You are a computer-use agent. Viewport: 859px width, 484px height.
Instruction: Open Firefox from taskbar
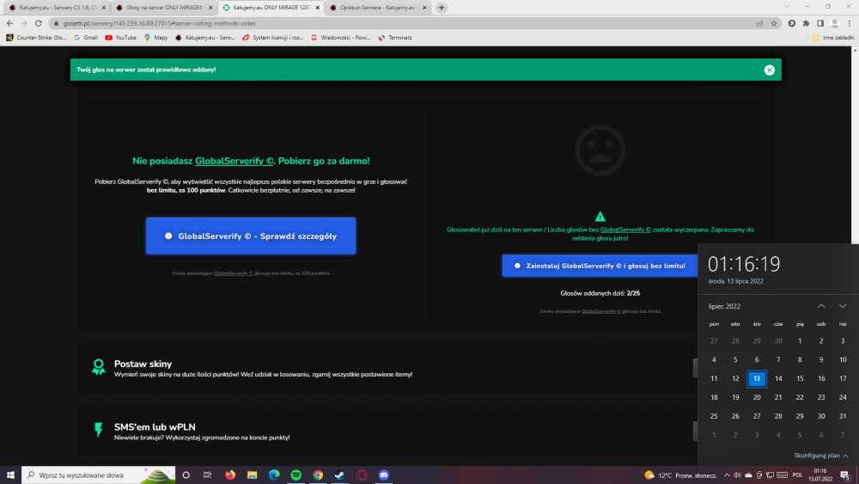pyautogui.click(x=230, y=475)
